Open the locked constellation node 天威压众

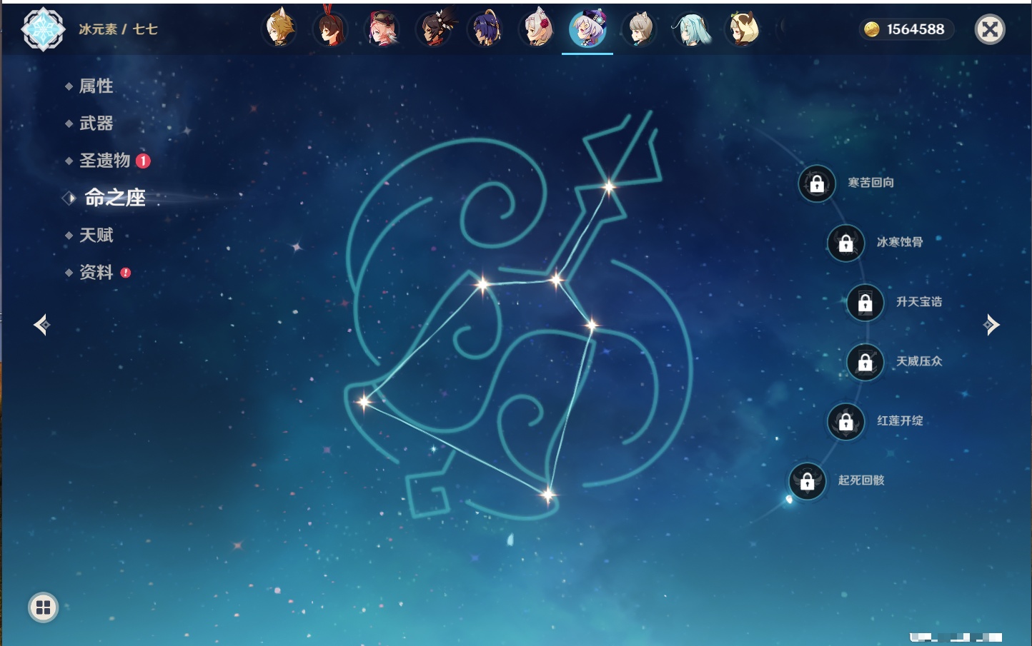click(865, 362)
